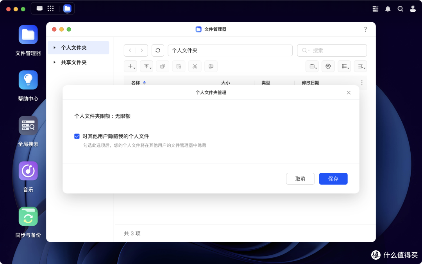The image size is (422, 264).
Task: Open the task/storage monitor icon in top bar
Action: pyautogui.click(x=375, y=9)
